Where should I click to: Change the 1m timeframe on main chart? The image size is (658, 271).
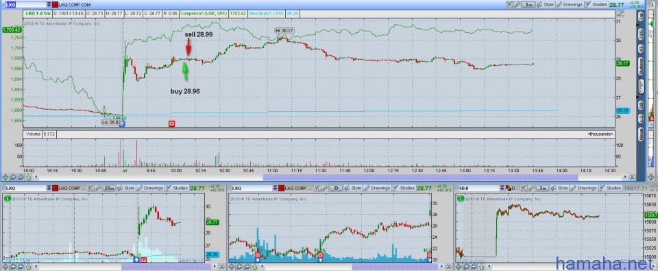click(528, 5)
